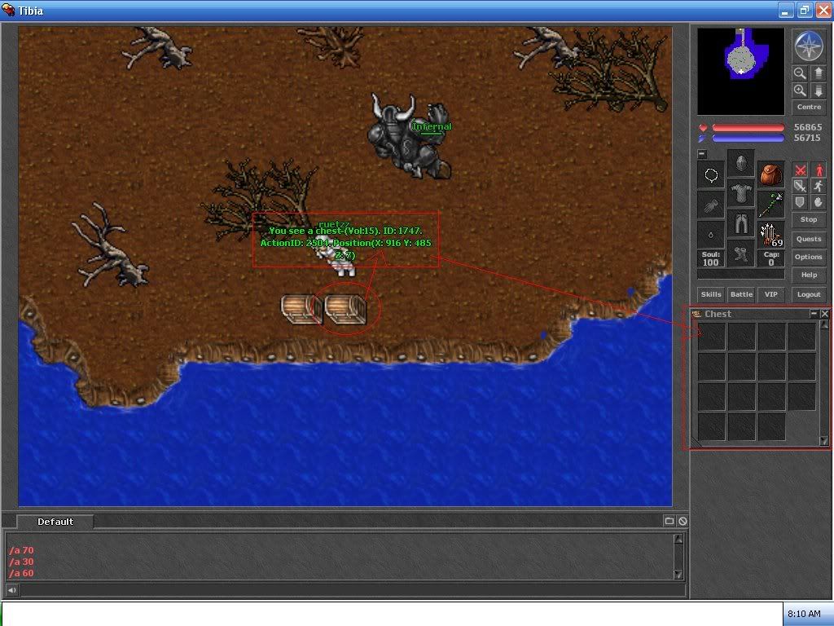Move the minimap one floor down
Image resolution: width=834 pixels, height=626 pixels.
[818, 90]
